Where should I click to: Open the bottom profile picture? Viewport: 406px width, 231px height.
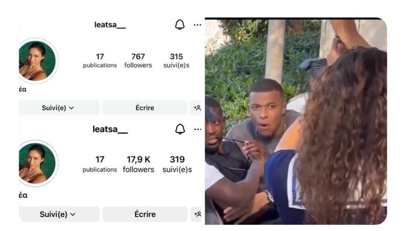point(38,163)
